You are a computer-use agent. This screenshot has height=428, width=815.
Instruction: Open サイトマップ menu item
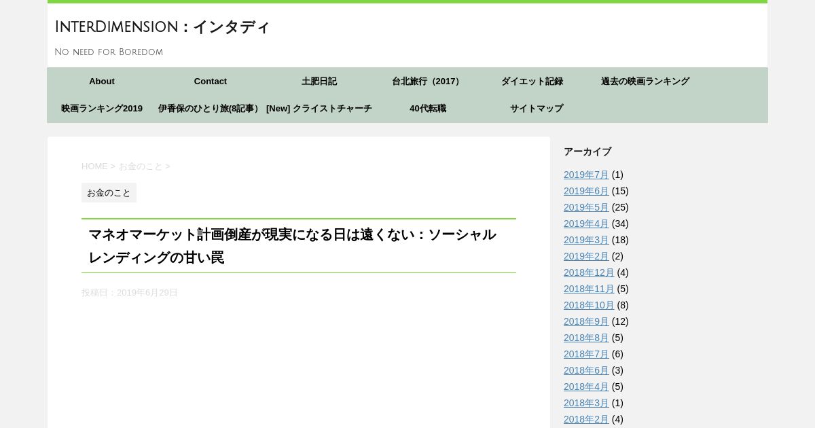(x=537, y=108)
